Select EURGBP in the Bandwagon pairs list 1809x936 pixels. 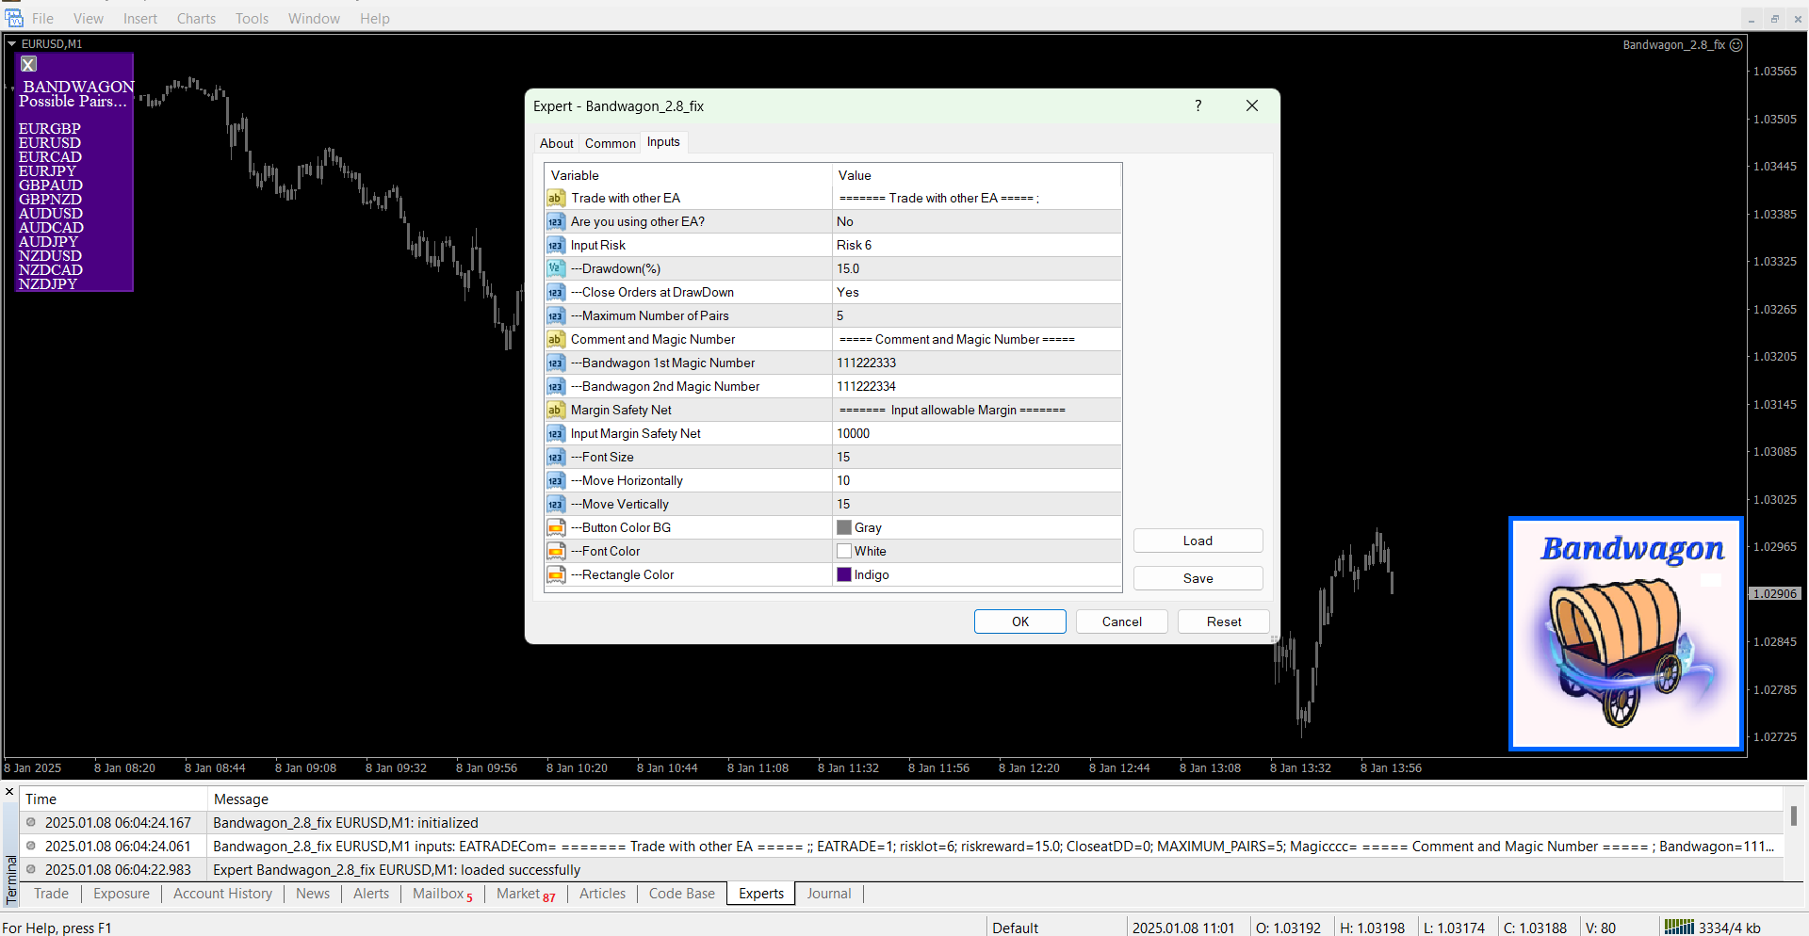pos(50,129)
